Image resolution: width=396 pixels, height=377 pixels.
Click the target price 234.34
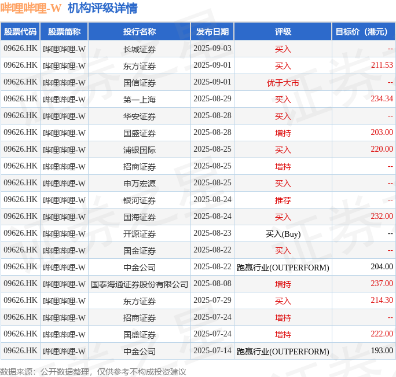[382, 98]
